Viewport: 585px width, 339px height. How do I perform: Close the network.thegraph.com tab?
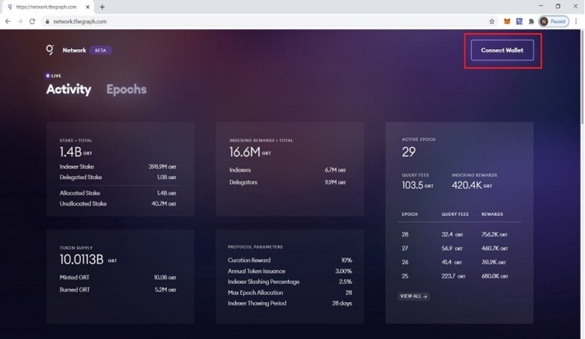pos(88,7)
